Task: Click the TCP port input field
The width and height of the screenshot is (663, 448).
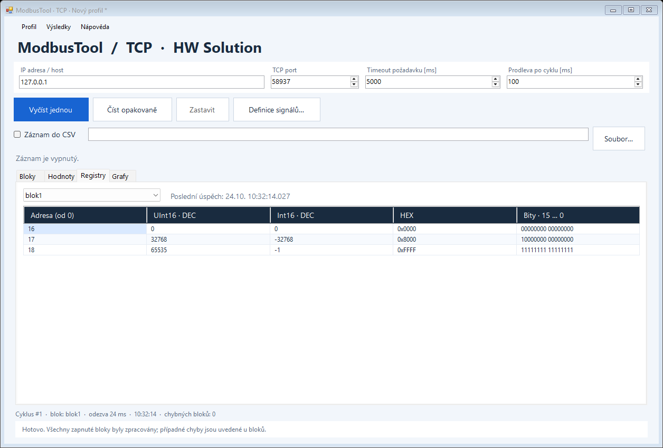Action: 310,82
